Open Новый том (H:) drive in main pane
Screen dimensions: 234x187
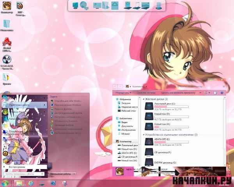point(149,127)
